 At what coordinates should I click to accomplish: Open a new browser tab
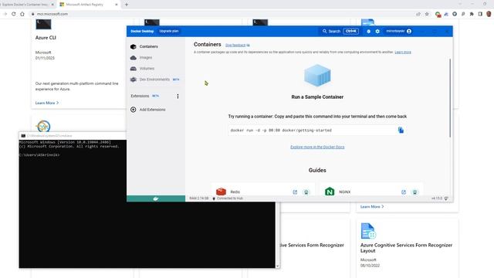[127, 5]
